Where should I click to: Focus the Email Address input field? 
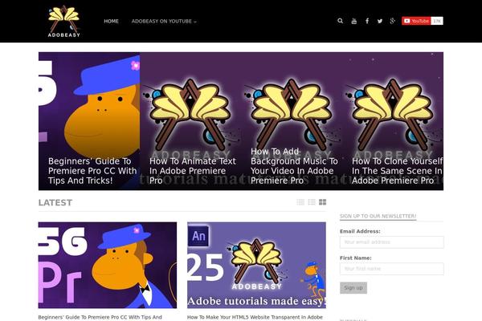pos(392,242)
